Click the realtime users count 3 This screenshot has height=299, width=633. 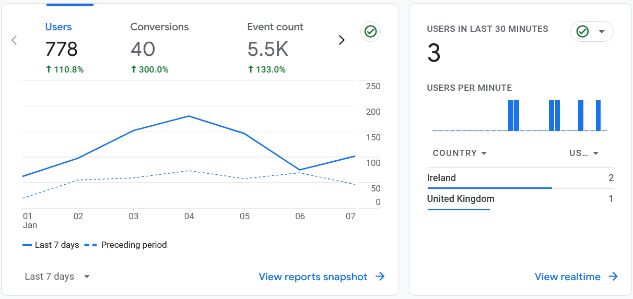(x=434, y=53)
